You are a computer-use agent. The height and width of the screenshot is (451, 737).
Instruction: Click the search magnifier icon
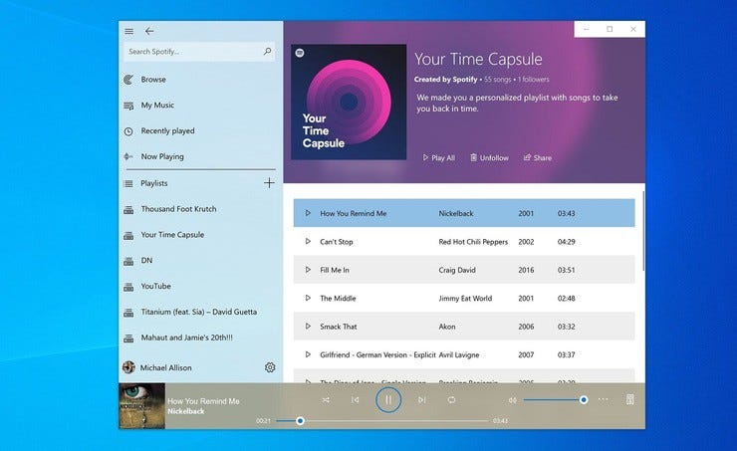[x=267, y=51]
